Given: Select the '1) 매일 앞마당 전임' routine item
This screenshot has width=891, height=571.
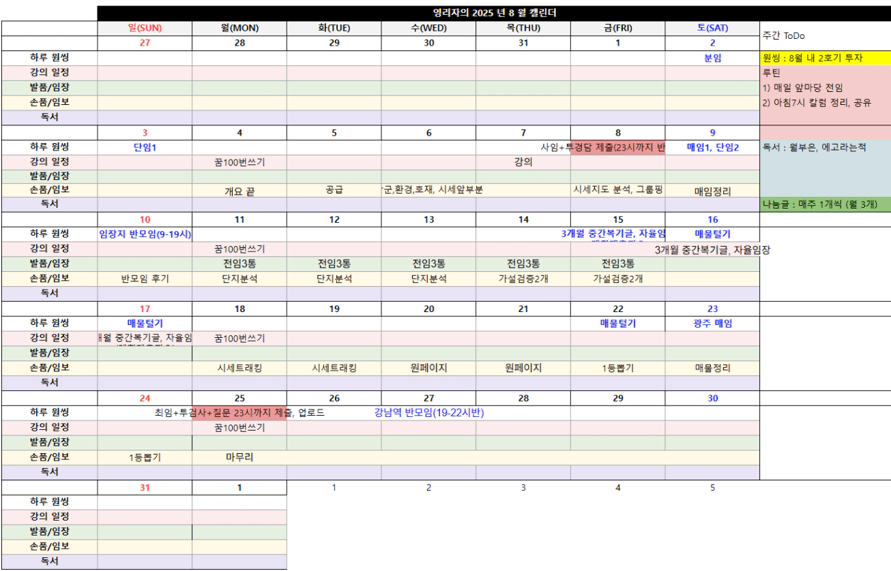Looking at the screenshot, I should pyautogui.click(x=825, y=87).
